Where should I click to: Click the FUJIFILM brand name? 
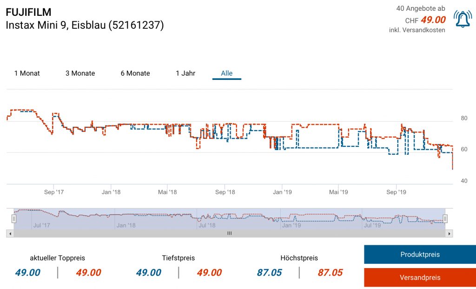coord(29,12)
